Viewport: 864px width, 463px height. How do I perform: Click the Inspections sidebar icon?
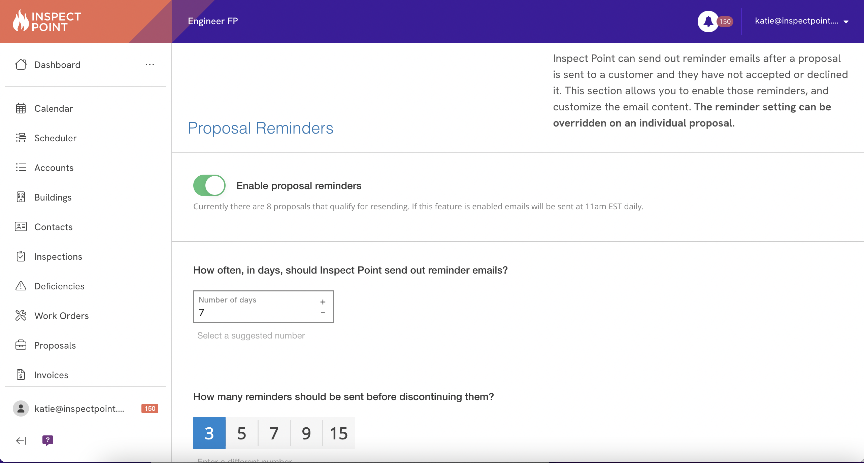pos(20,256)
